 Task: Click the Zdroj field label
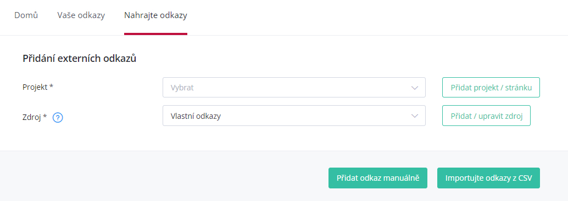tap(32, 117)
